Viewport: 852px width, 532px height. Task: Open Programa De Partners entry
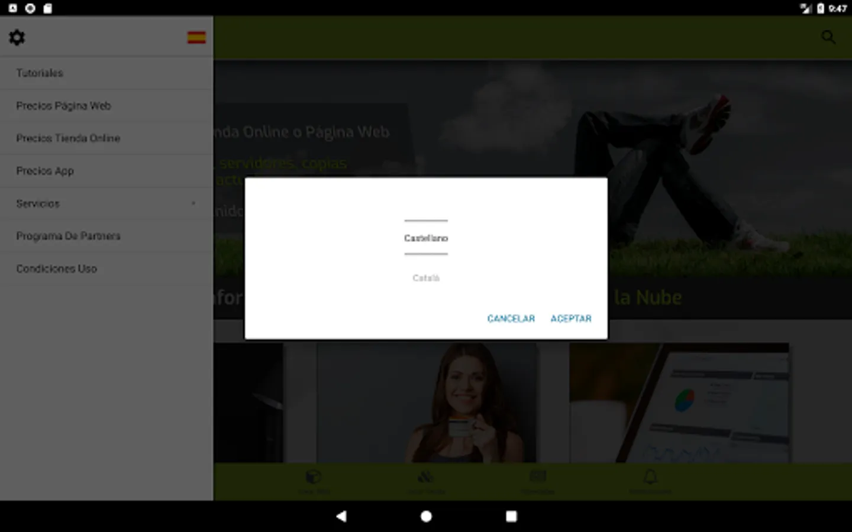click(106, 236)
